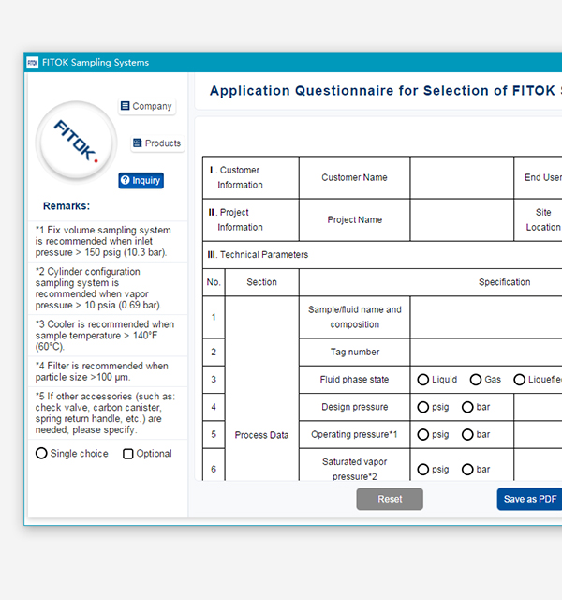The width and height of the screenshot is (562, 600).
Task: Click the Remarks: heading
Action: point(67,206)
